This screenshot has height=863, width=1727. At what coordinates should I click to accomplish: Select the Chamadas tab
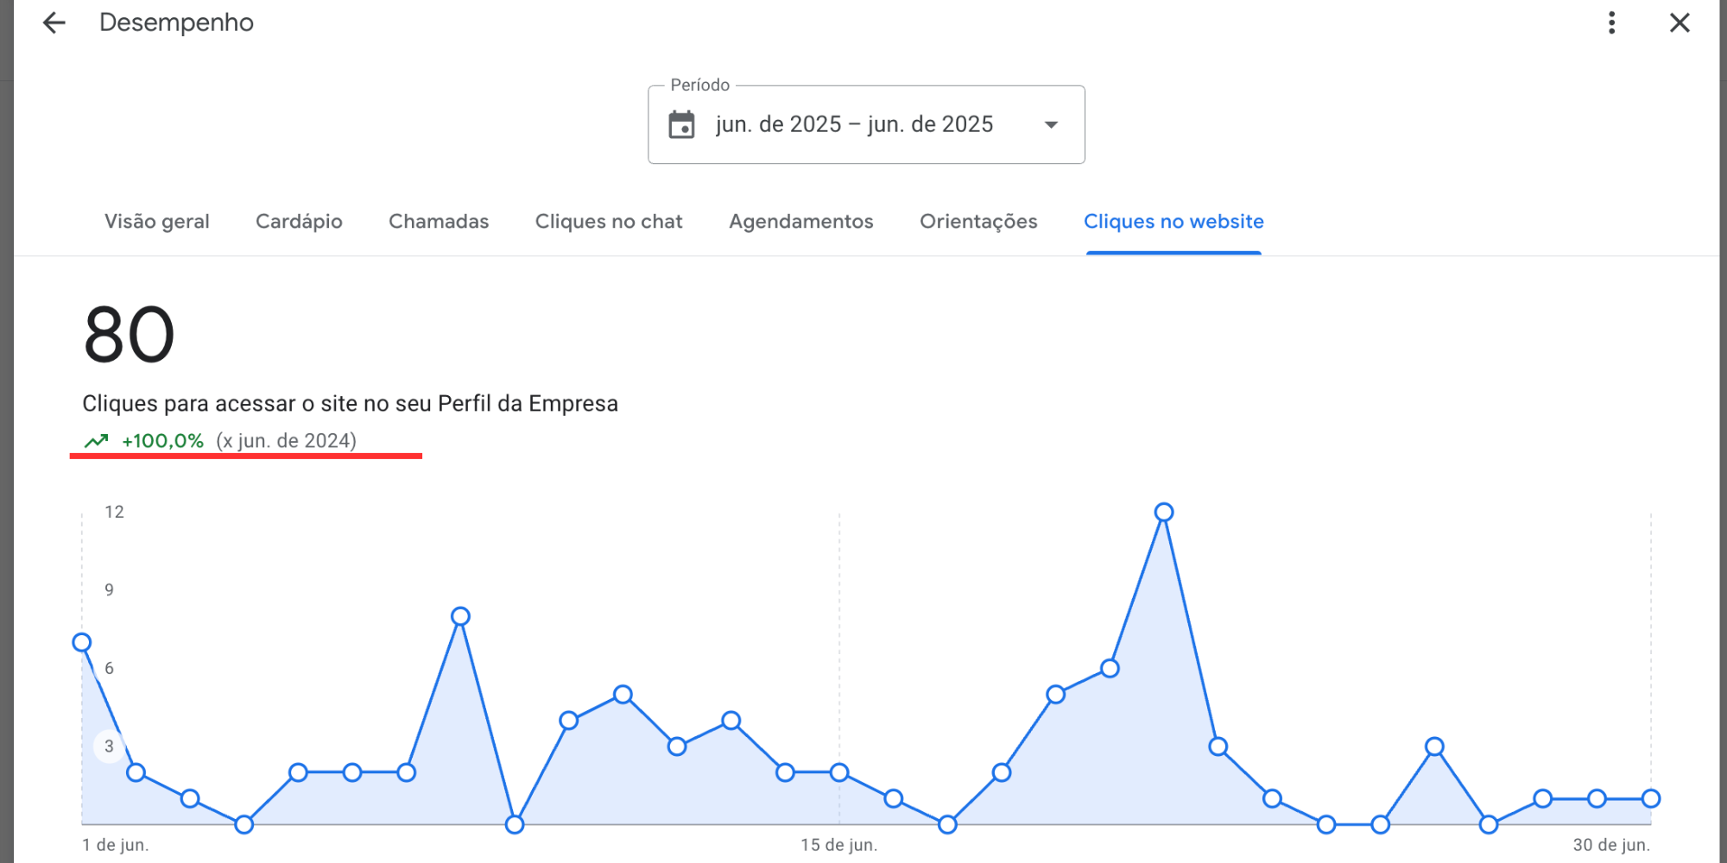tap(439, 222)
